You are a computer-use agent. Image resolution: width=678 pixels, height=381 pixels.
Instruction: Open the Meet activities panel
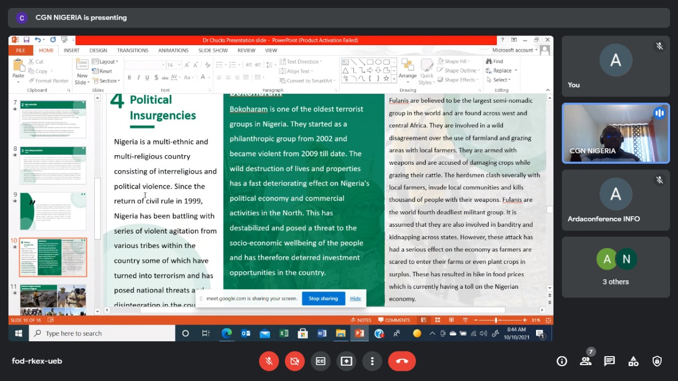634,361
